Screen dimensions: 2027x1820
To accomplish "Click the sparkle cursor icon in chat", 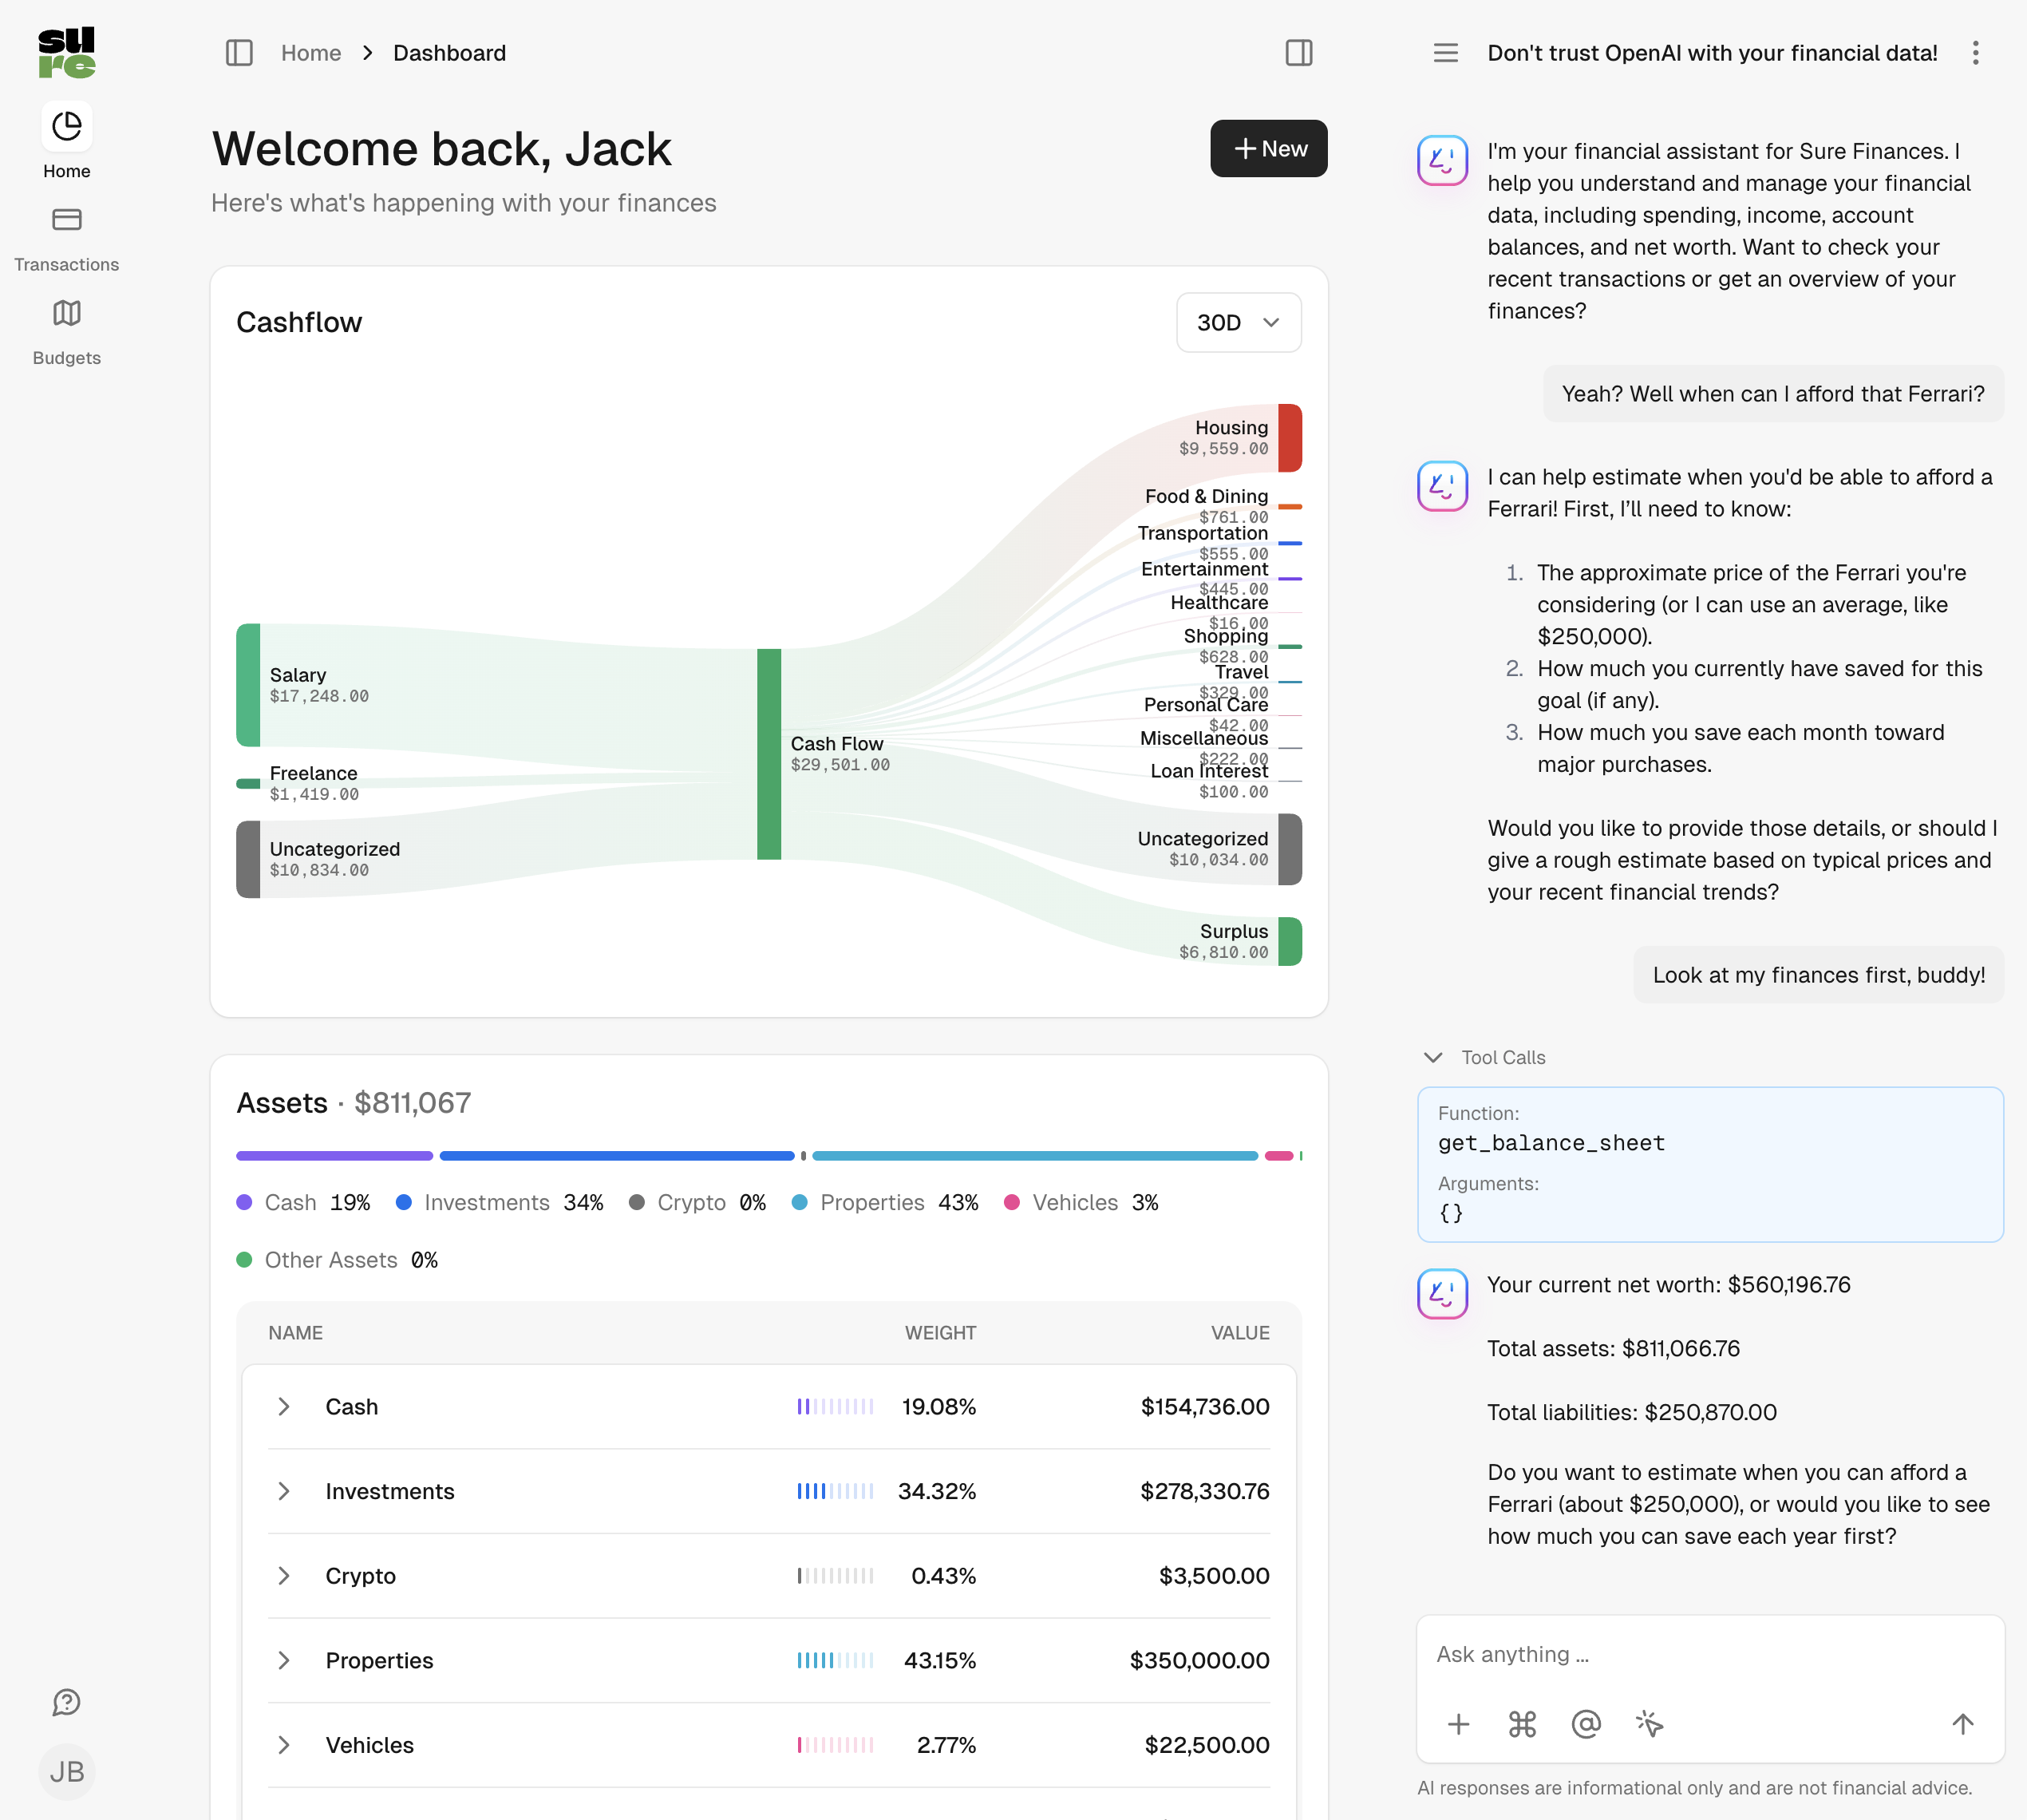I will (x=1650, y=1724).
